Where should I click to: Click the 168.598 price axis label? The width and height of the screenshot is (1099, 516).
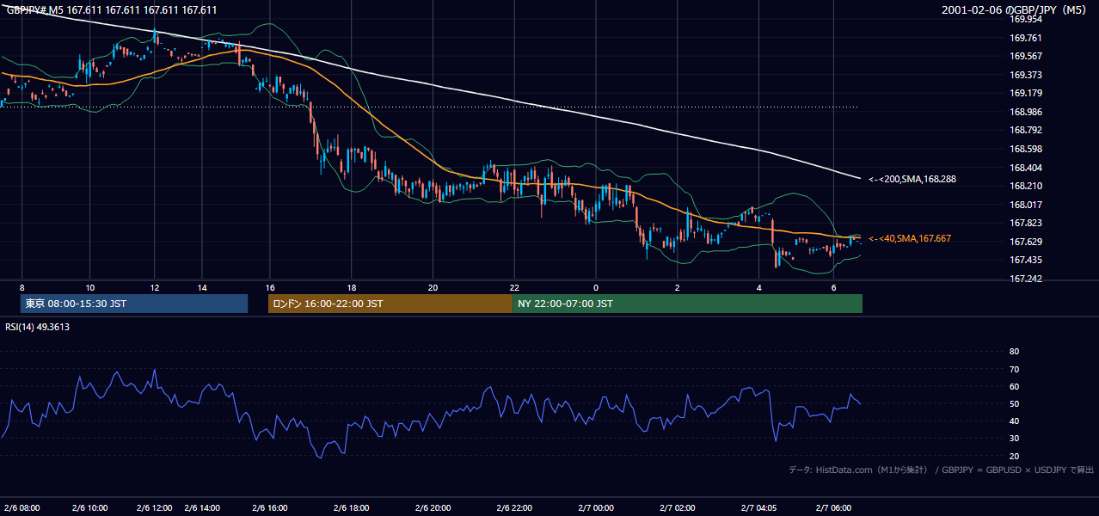coord(1025,149)
